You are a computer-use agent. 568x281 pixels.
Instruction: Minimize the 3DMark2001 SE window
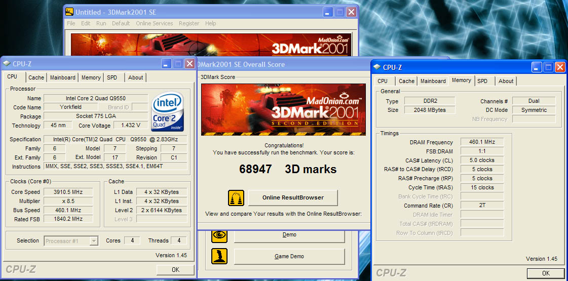pos(327,12)
